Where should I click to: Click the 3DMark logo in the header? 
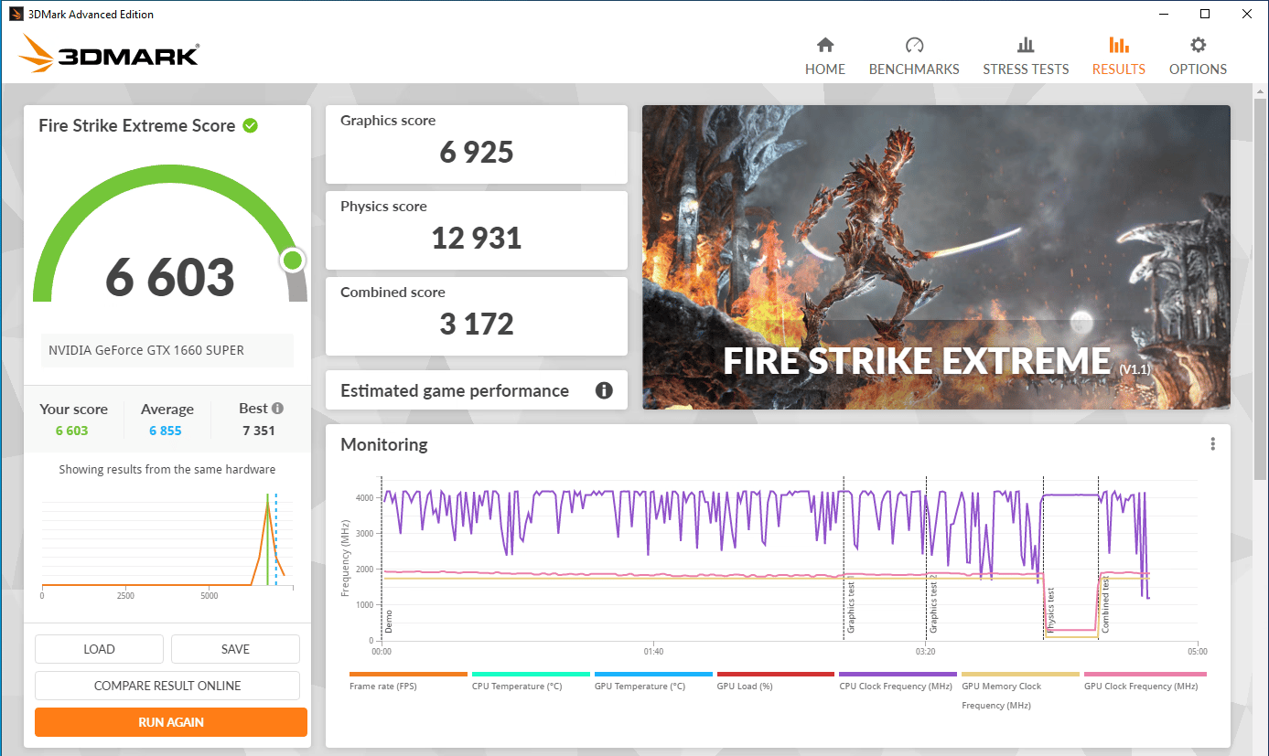click(108, 54)
